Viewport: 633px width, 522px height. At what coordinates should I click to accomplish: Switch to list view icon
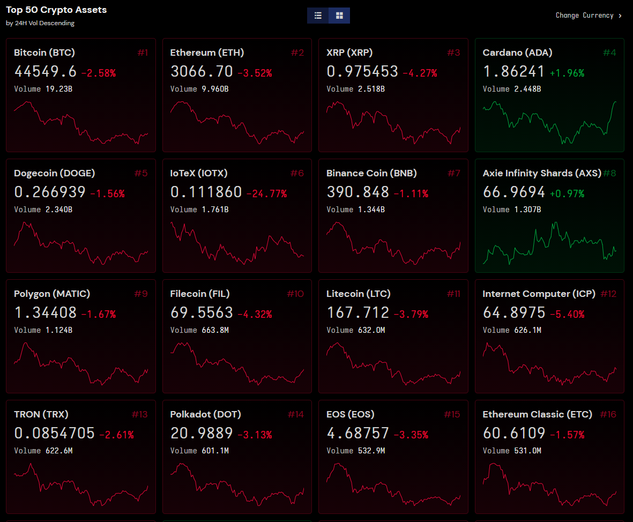[x=318, y=16]
